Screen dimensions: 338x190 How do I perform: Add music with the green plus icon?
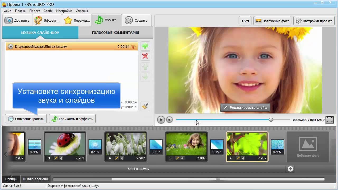tap(145, 46)
